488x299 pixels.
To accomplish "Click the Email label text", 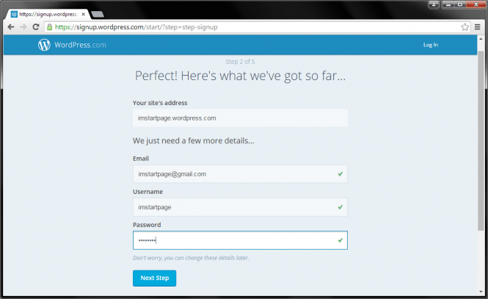I will (141, 159).
